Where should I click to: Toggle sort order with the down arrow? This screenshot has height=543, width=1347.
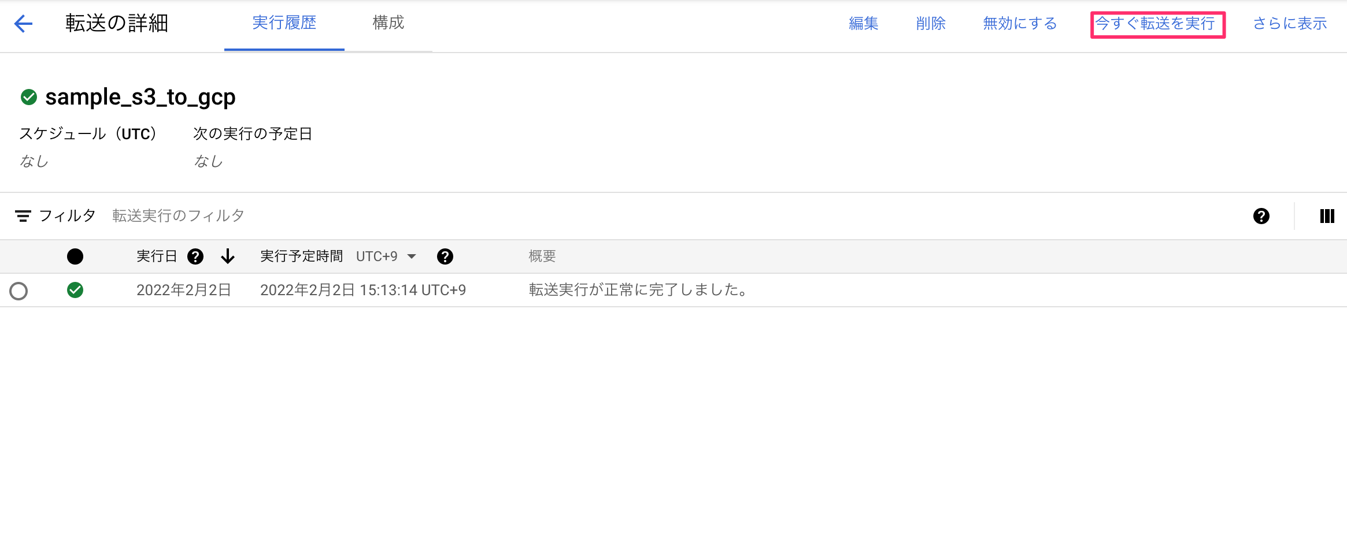tap(228, 256)
